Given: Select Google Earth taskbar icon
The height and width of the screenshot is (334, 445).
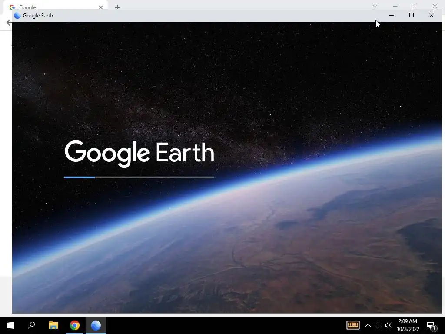Looking at the screenshot, I should click(x=96, y=325).
